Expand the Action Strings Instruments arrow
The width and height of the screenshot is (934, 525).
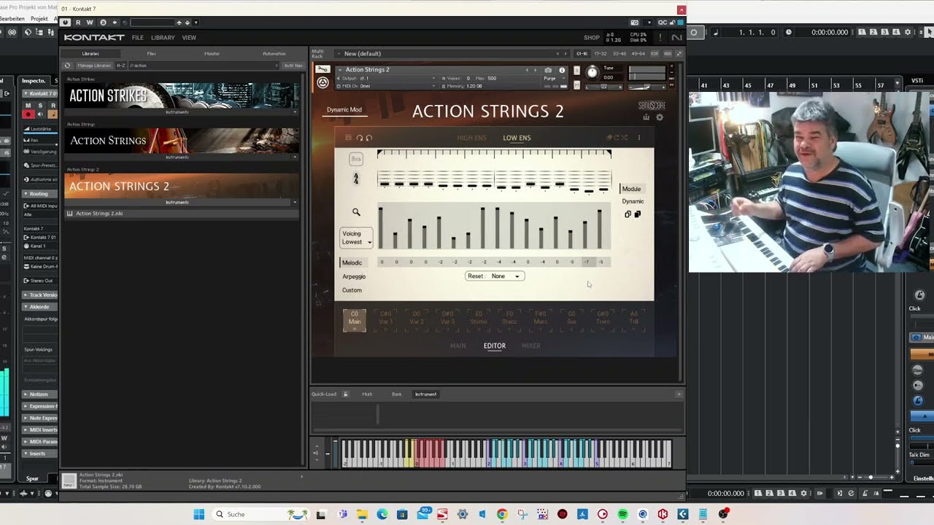coord(295,157)
